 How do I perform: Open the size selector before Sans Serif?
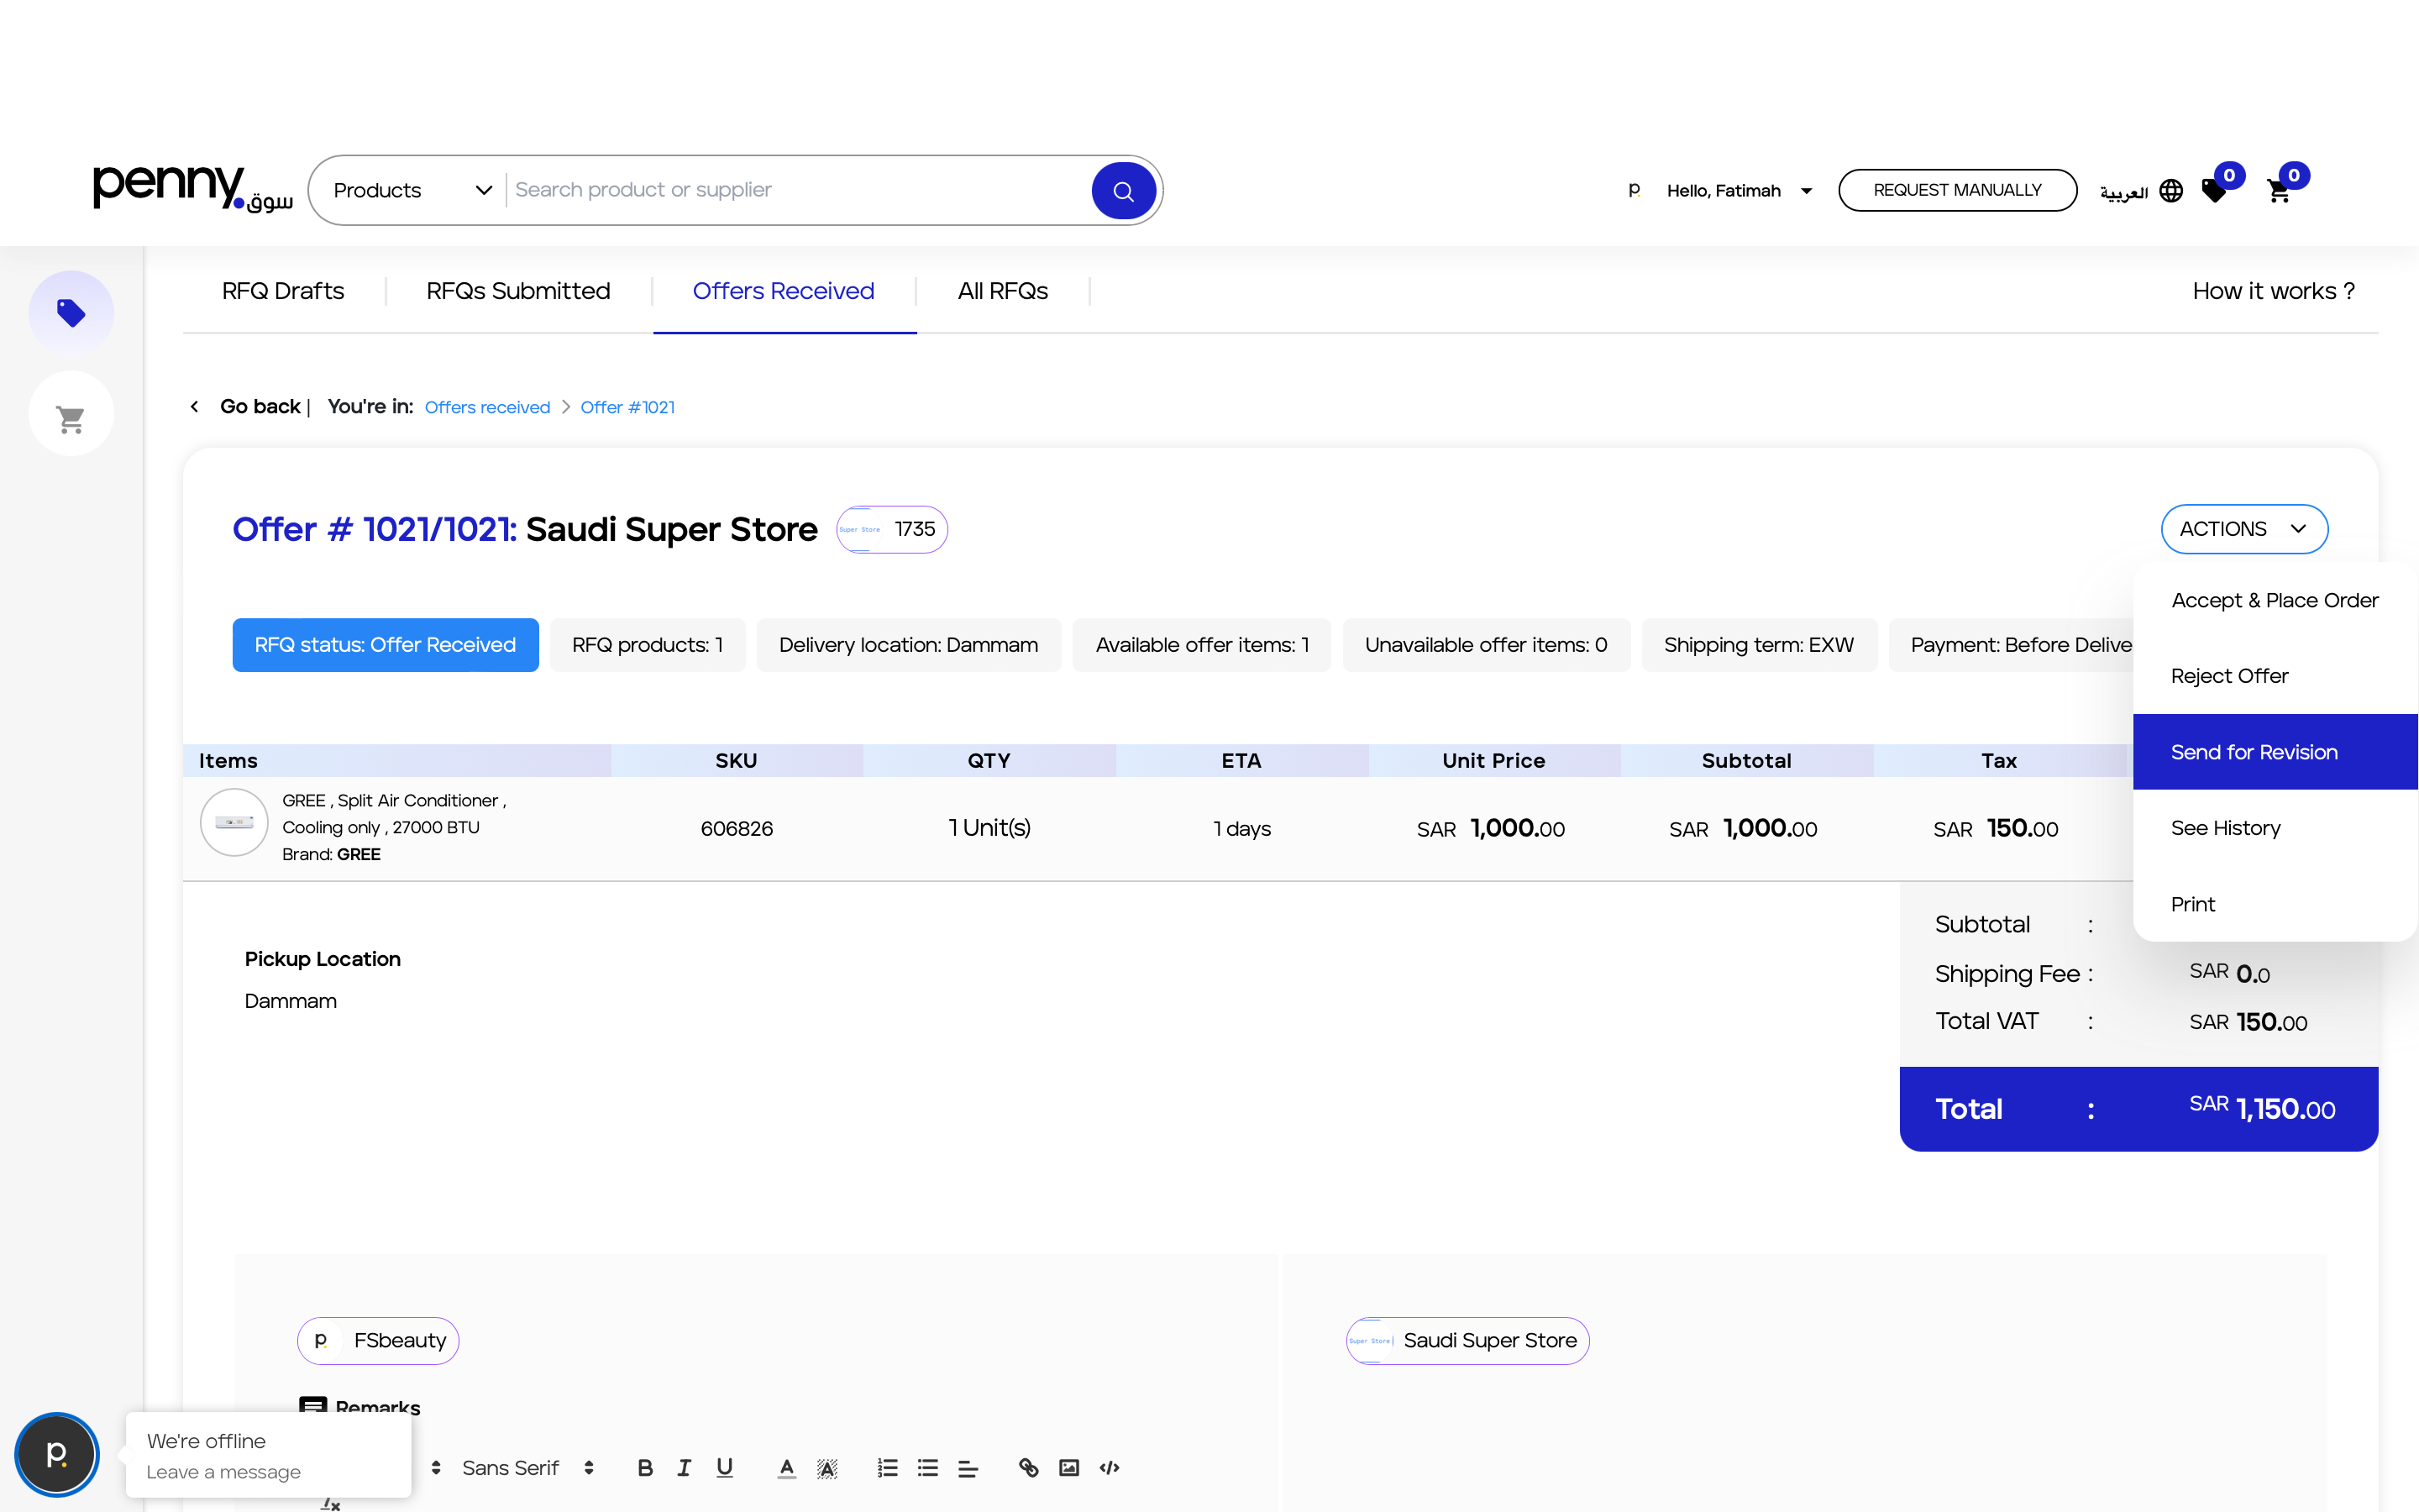[436, 1468]
